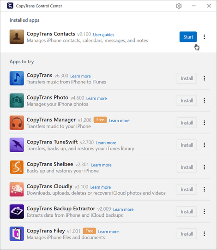The width and height of the screenshot is (217, 250).
Task: Open three-dot menu for CopyTrans Photo
Action: 204,101
